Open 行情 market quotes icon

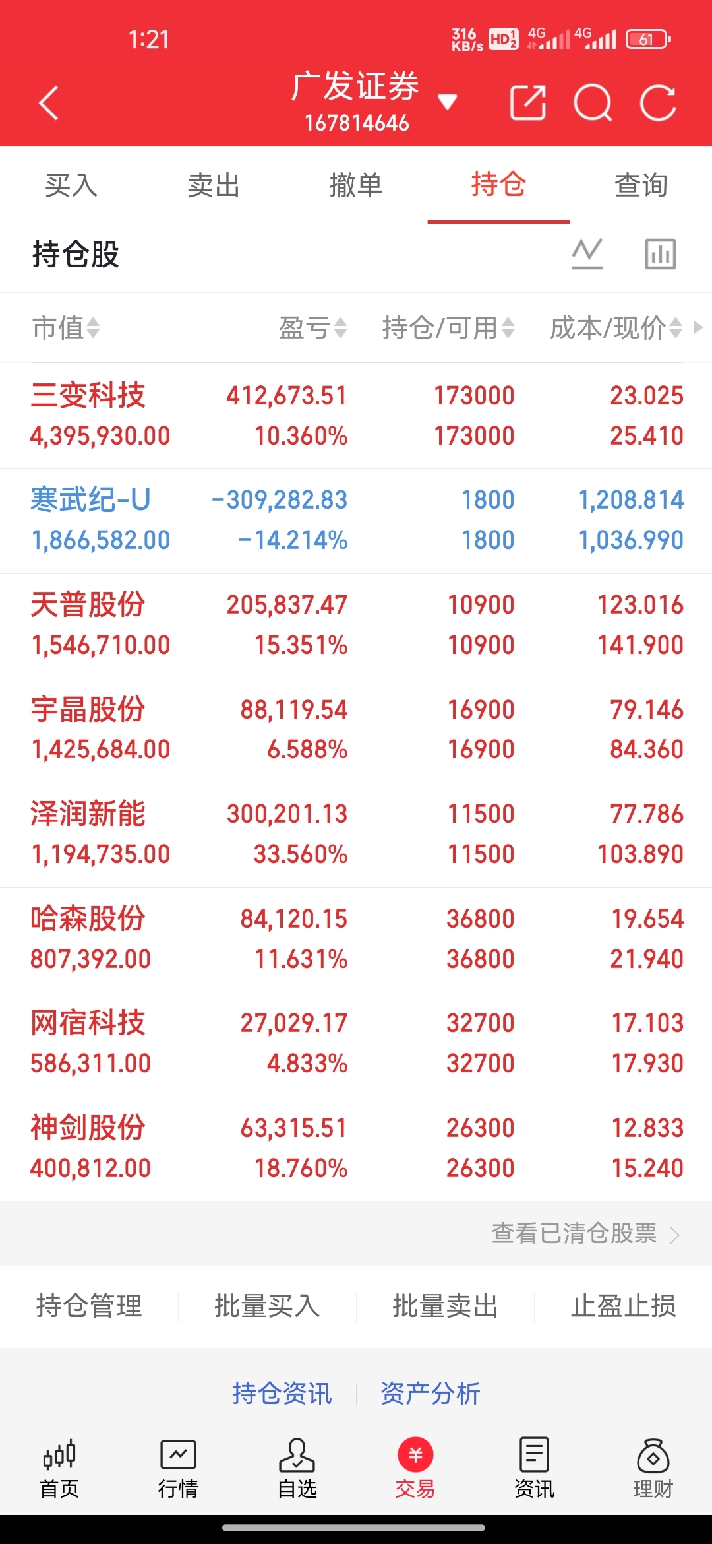point(178,1469)
